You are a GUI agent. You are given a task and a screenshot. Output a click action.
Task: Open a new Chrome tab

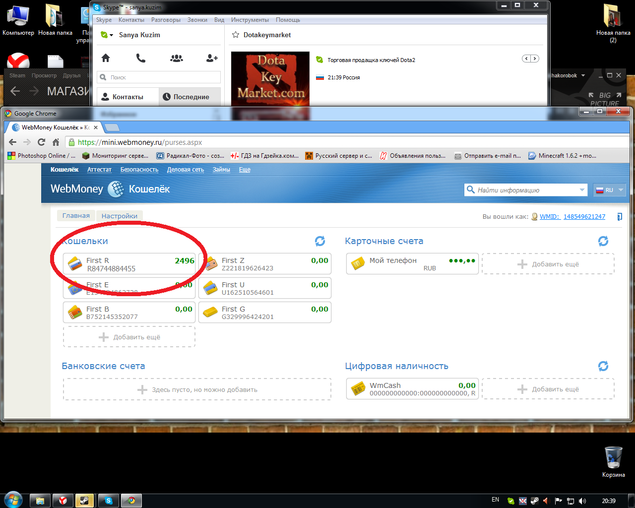112,127
